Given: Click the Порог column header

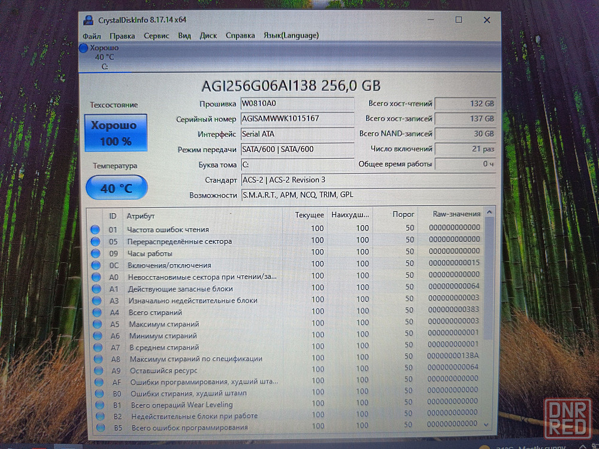Looking at the screenshot, I should [395, 214].
